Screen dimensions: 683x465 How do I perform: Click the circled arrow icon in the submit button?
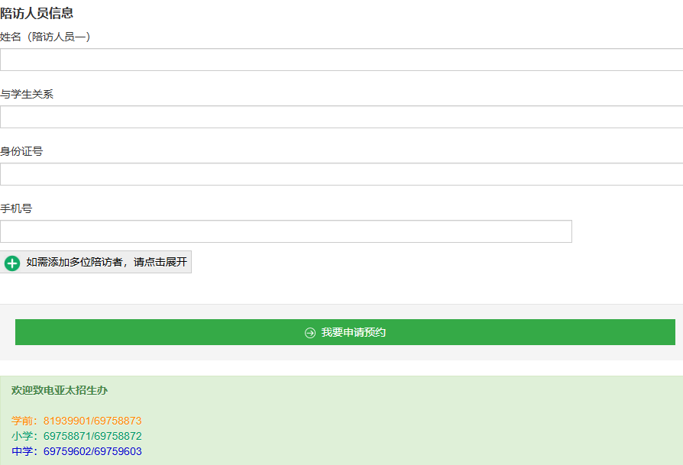310,333
